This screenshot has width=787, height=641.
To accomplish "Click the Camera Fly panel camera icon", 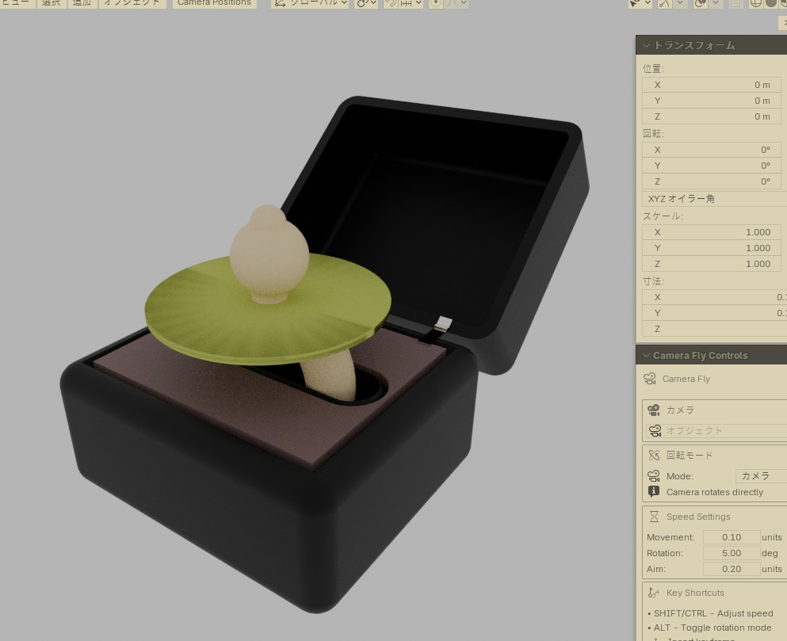I will pyautogui.click(x=654, y=379).
